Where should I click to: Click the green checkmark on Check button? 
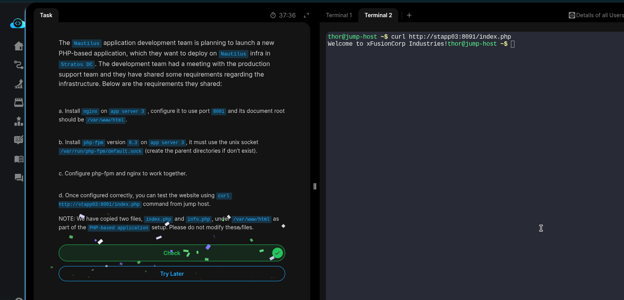coord(277,253)
